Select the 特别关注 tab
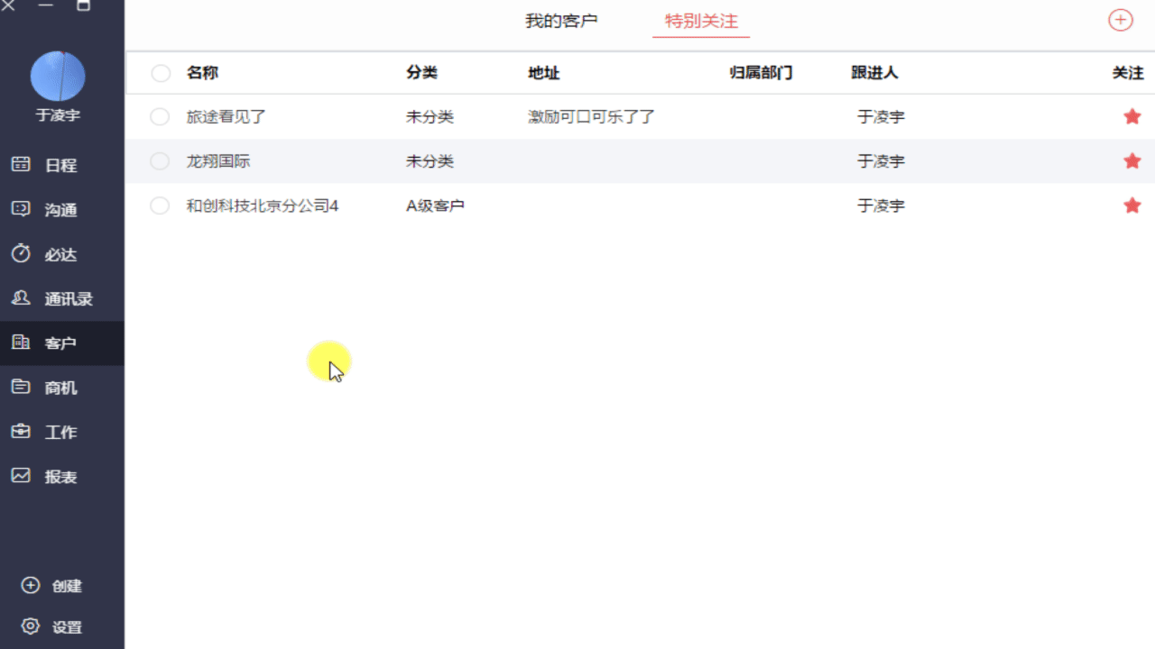The width and height of the screenshot is (1155, 649). pyautogui.click(x=701, y=21)
